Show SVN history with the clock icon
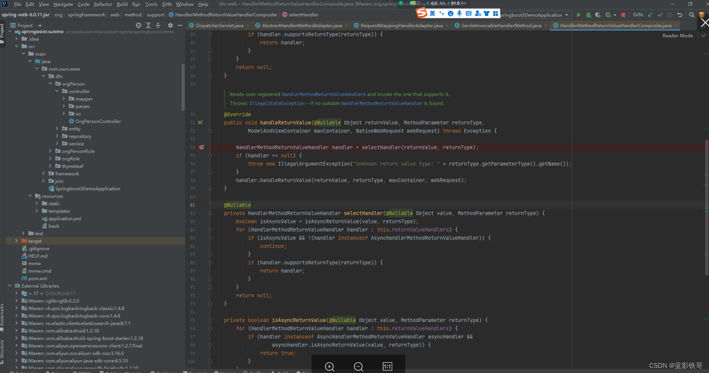This screenshot has width=709, height=373. click(670, 15)
